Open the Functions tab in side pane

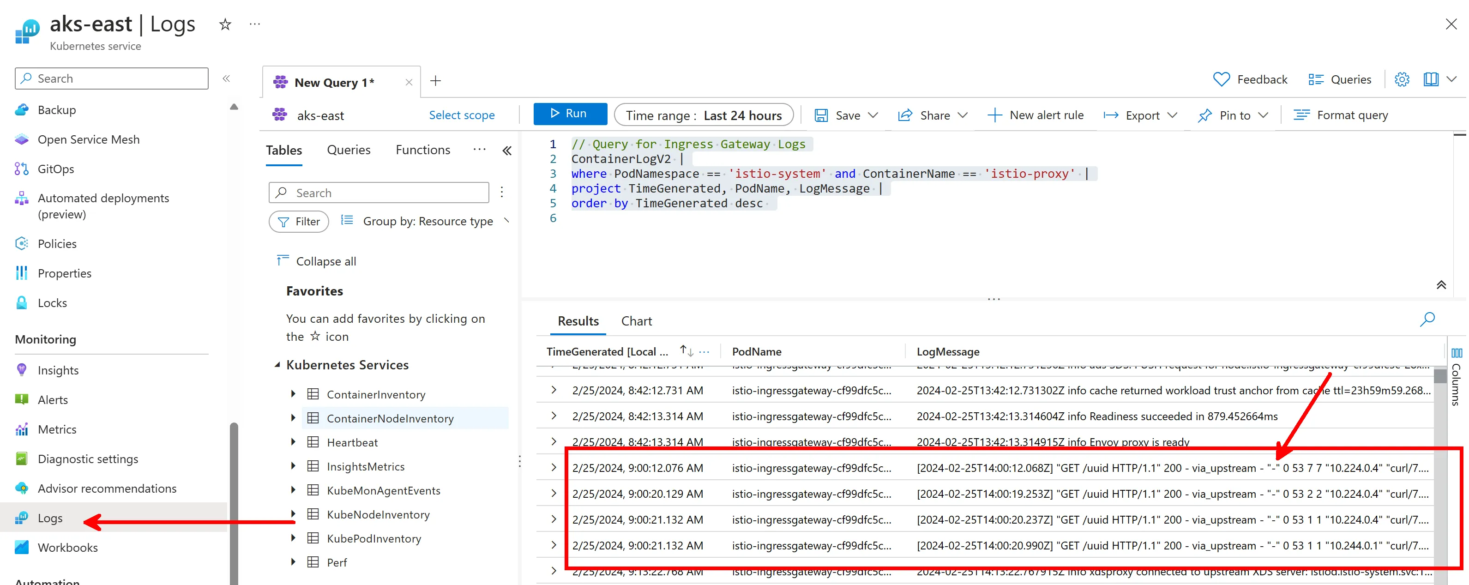point(422,150)
